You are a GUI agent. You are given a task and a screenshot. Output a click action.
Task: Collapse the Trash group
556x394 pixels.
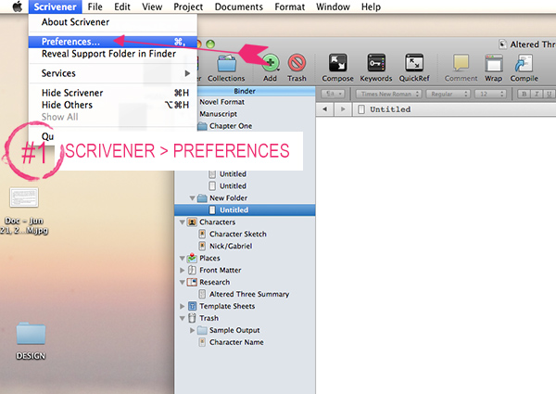[182, 318]
